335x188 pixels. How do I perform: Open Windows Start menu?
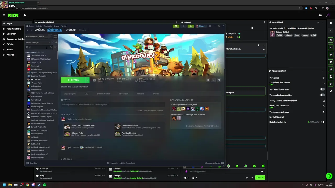click(4, 185)
